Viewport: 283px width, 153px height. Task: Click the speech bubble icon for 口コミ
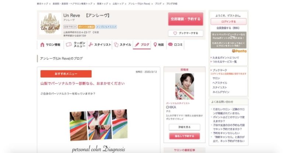170,45
